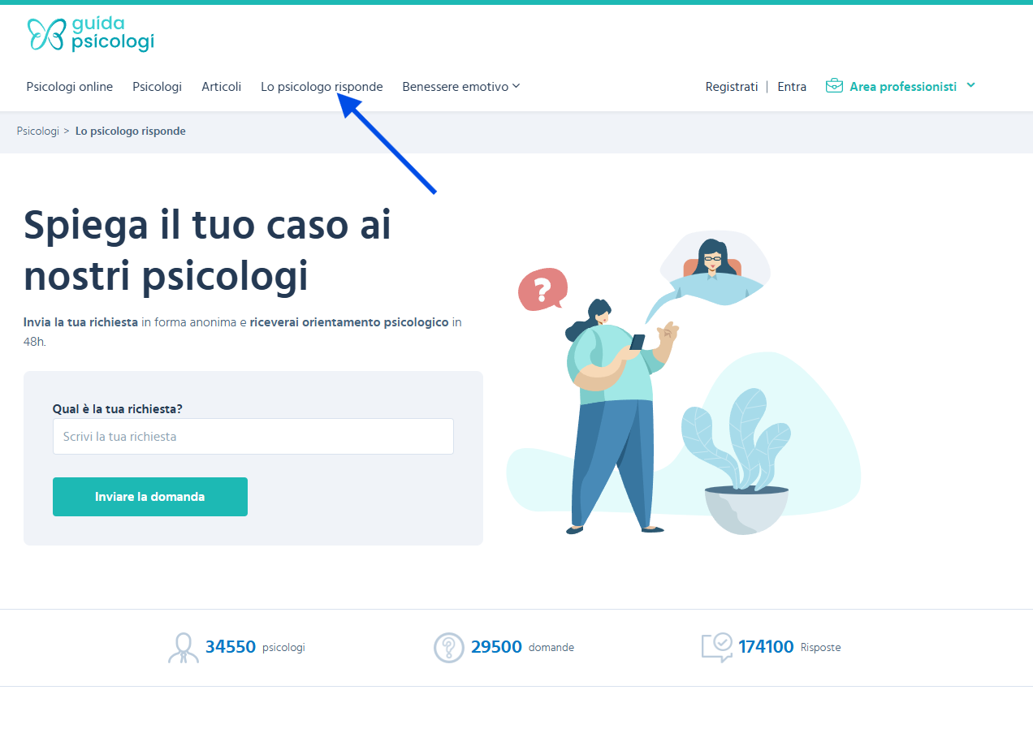Image resolution: width=1033 pixels, height=729 pixels.
Task: Click the Registrati link
Action: pyautogui.click(x=732, y=86)
